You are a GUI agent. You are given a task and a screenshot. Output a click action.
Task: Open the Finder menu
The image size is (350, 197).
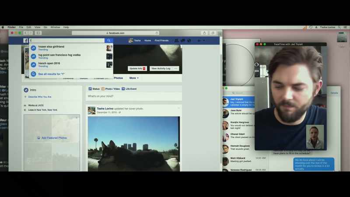(x=12, y=27)
